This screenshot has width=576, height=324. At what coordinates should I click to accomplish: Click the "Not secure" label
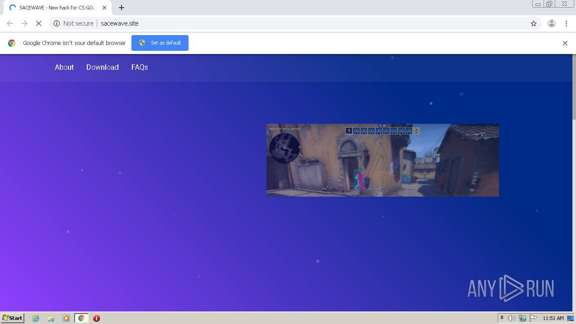coord(78,23)
